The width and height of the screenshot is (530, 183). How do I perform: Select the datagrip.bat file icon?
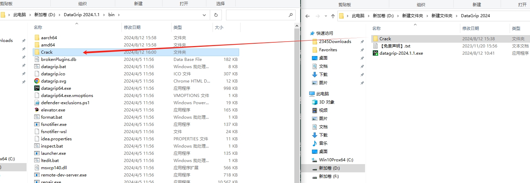[37, 66]
